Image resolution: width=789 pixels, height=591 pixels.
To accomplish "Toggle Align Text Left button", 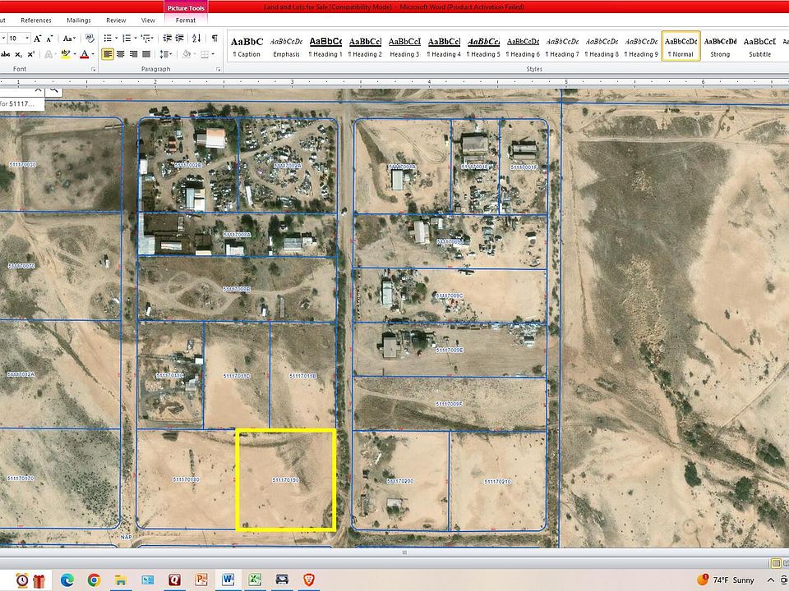I will tap(108, 54).
